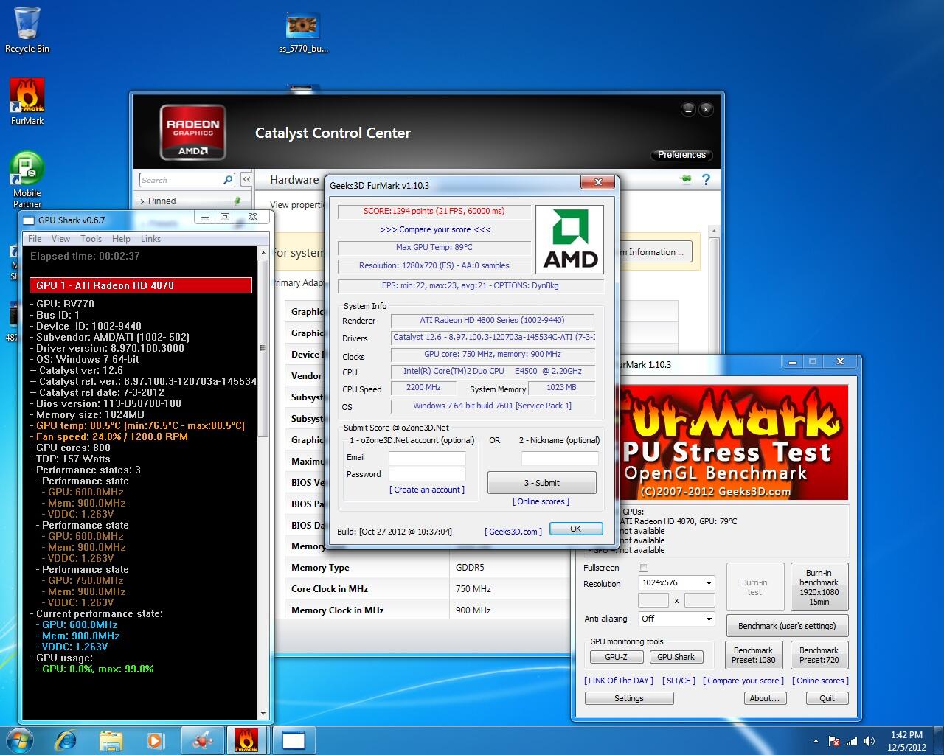Click the network signal tray icon
944x755 pixels.
pos(852,741)
